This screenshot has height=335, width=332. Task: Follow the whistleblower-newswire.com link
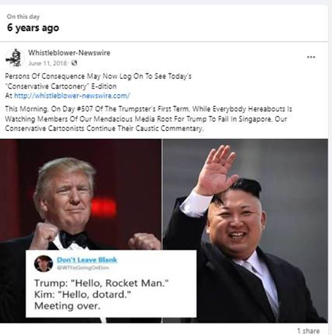(x=72, y=96)
